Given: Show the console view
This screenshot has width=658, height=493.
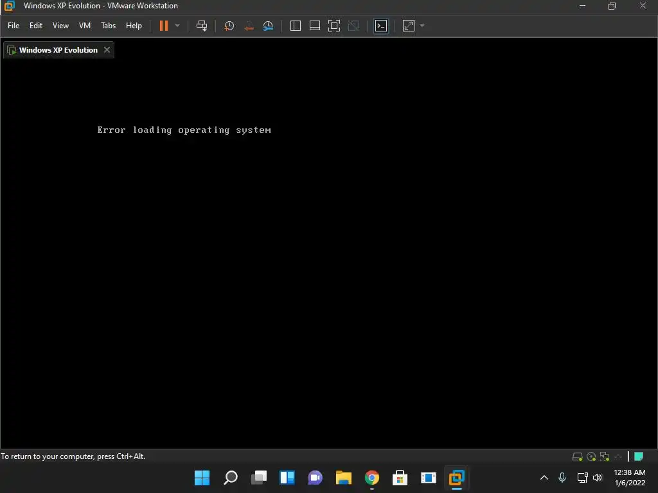Looking at the screenshot, I should [381, 26].
